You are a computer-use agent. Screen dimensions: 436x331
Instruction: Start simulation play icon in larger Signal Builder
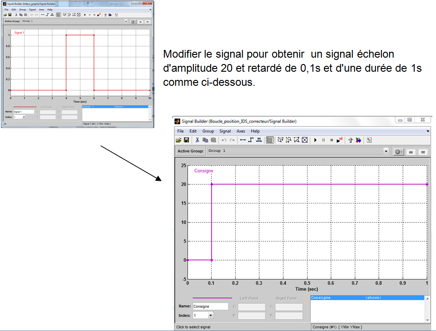pyautogui.click(x=316, y=140)
